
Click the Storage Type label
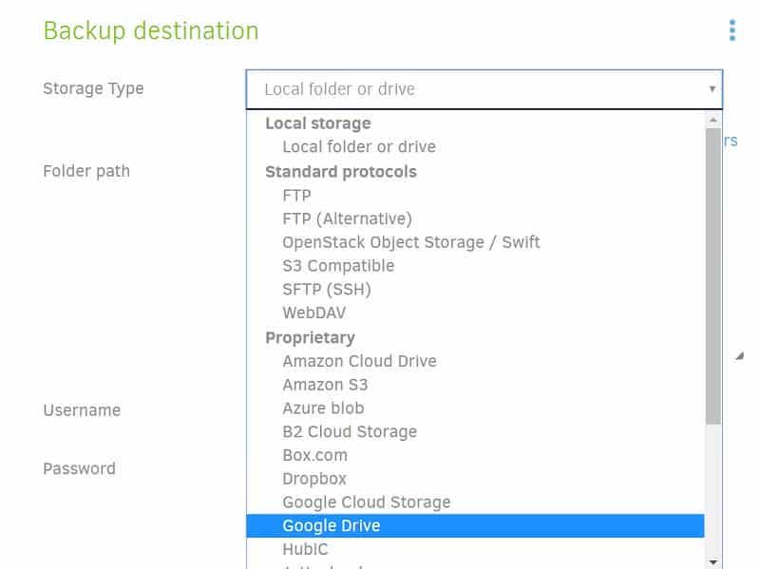93,88
